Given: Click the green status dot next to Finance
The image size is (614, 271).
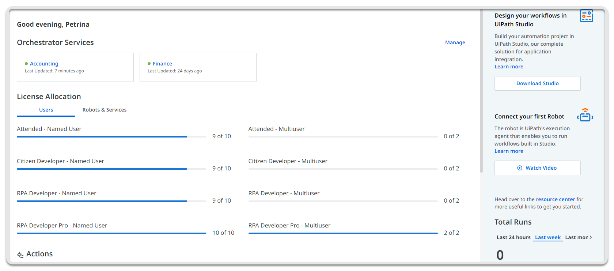Looking at the screenshot, I should tap(149, 64).
